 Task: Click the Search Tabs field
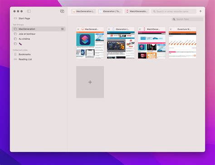(187, 19)
